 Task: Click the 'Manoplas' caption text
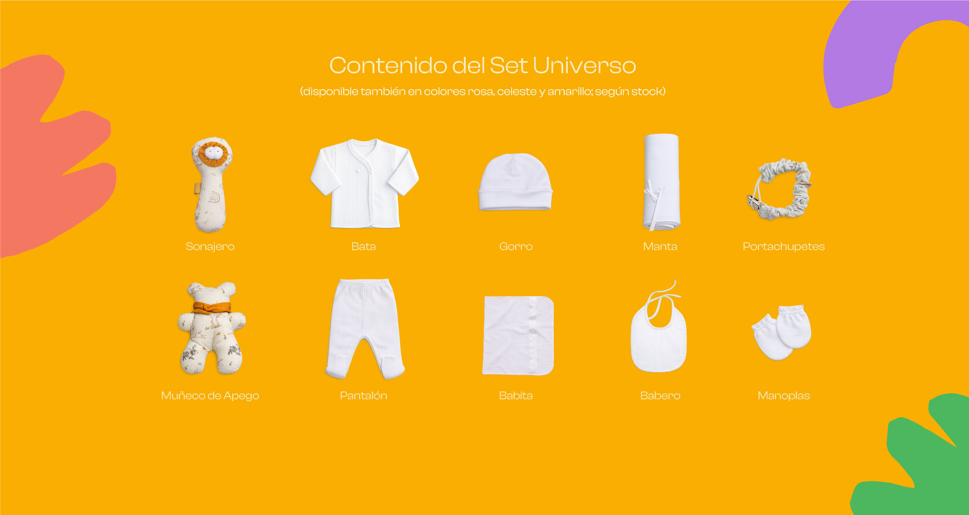point(783,396)
